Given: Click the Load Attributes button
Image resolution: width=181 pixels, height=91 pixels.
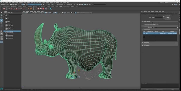Looking at the screenshot, I should click(x=160, y=89).
